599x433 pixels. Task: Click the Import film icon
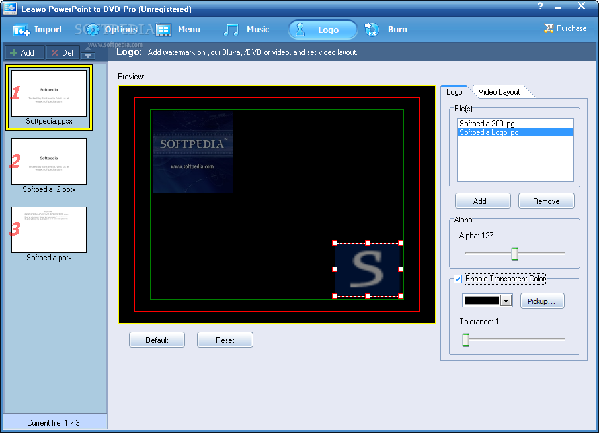click(x=21, y=30)
